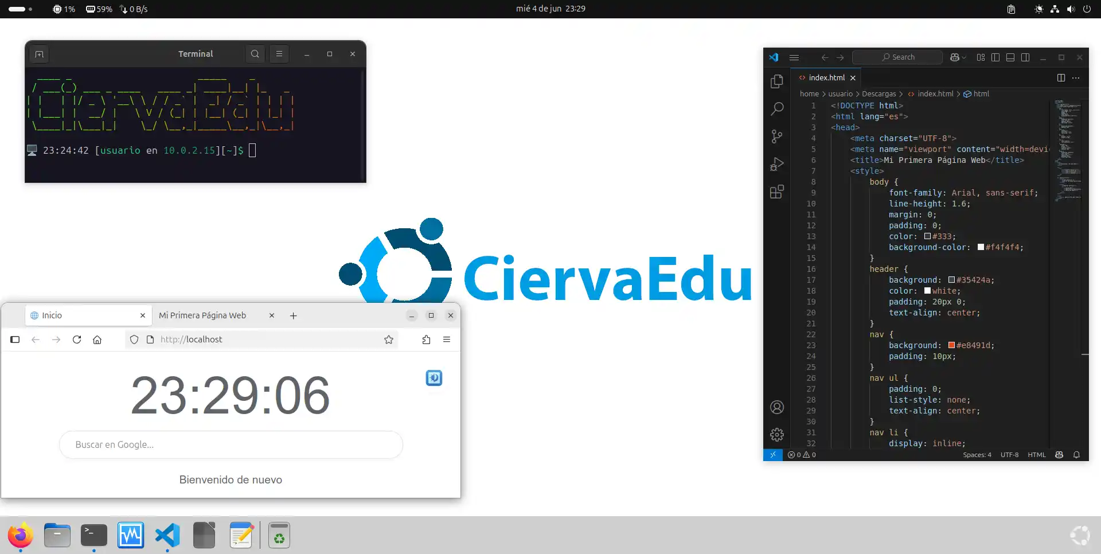Open the Source Control view in VS Code
The width and height of the screenshot is (1101, 554).
click(777, 136)
